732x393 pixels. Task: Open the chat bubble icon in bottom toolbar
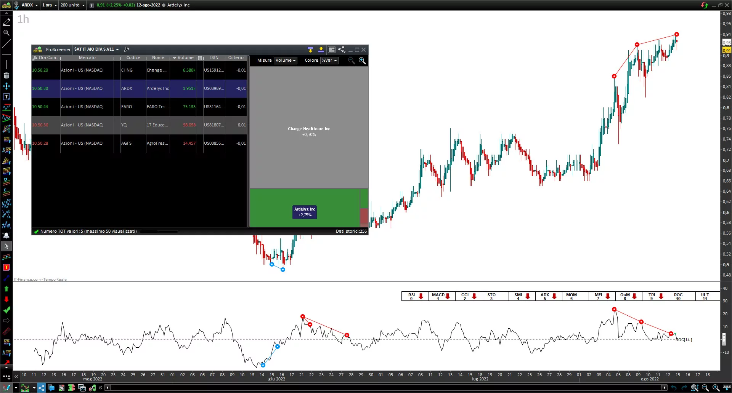pyautogui.click(x=51, y=388)
